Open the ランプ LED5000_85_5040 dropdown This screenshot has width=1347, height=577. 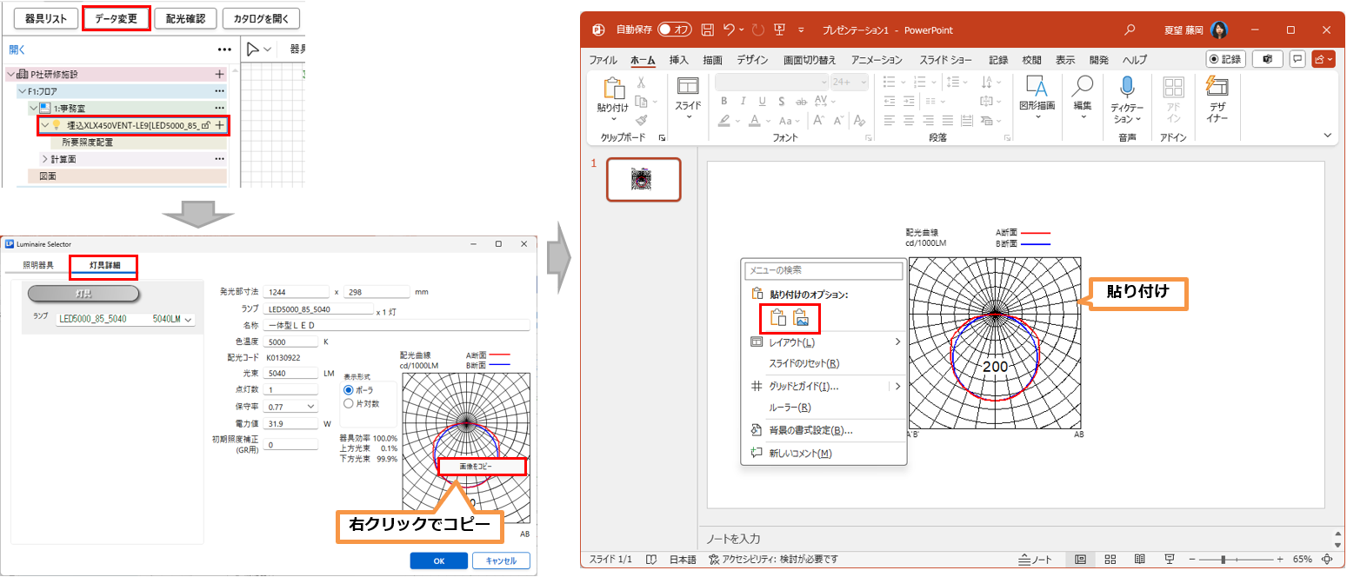tap(189, 320)
